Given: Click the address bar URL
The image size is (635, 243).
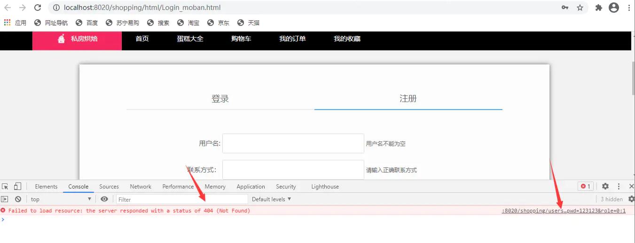Looking at the screenshot, I should click(x=142, y=8).
